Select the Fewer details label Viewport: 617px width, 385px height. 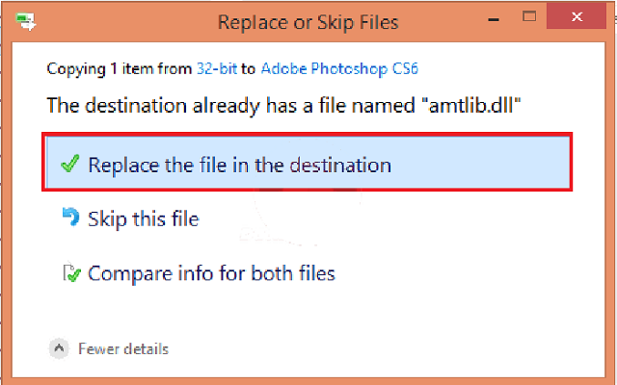click(x=123, y=348)
